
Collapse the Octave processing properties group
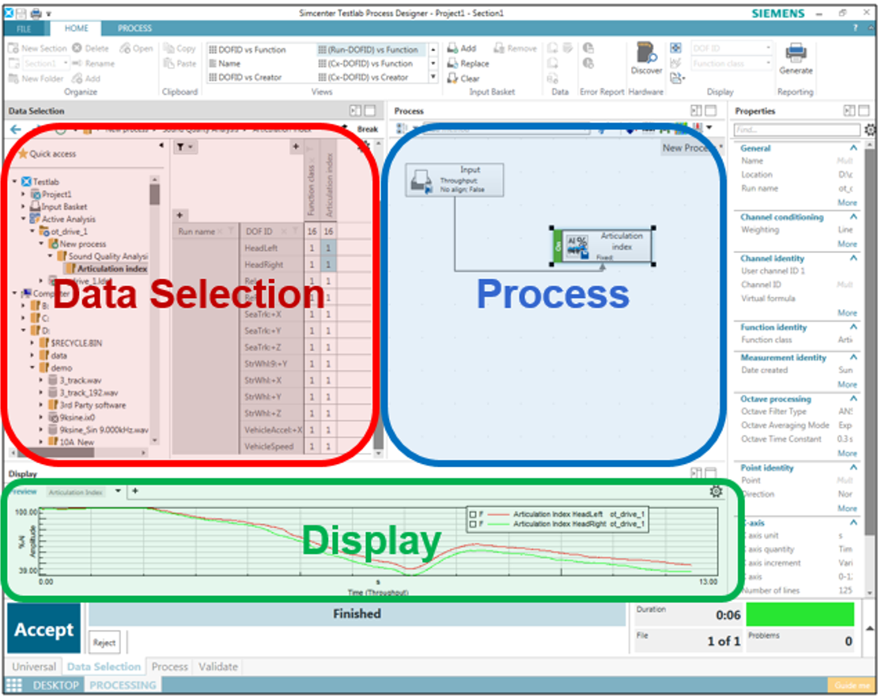point(853,399)
